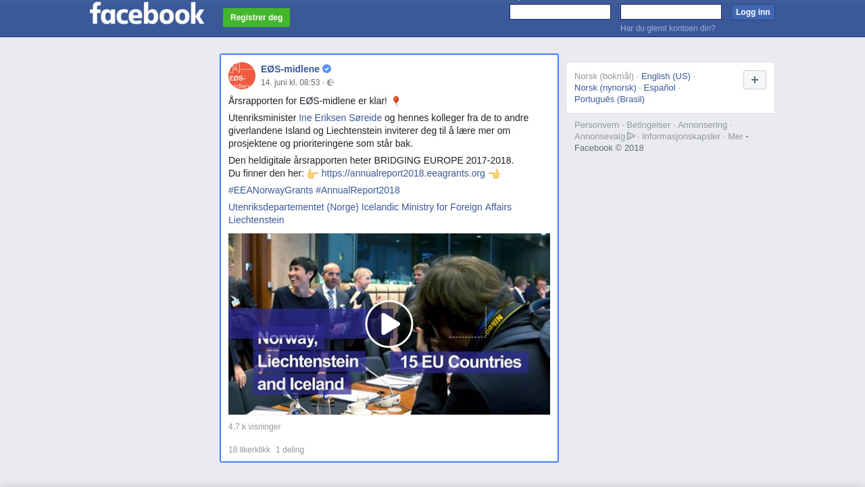The image size is (865, 487).
Task: Expand the Mer footer dropdown
Action: click(x=738, y=136)
